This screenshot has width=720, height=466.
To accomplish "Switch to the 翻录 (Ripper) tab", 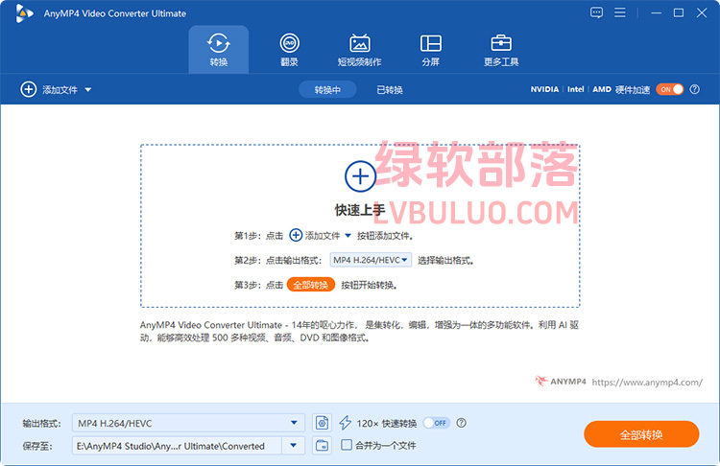I will pos(289,50).
